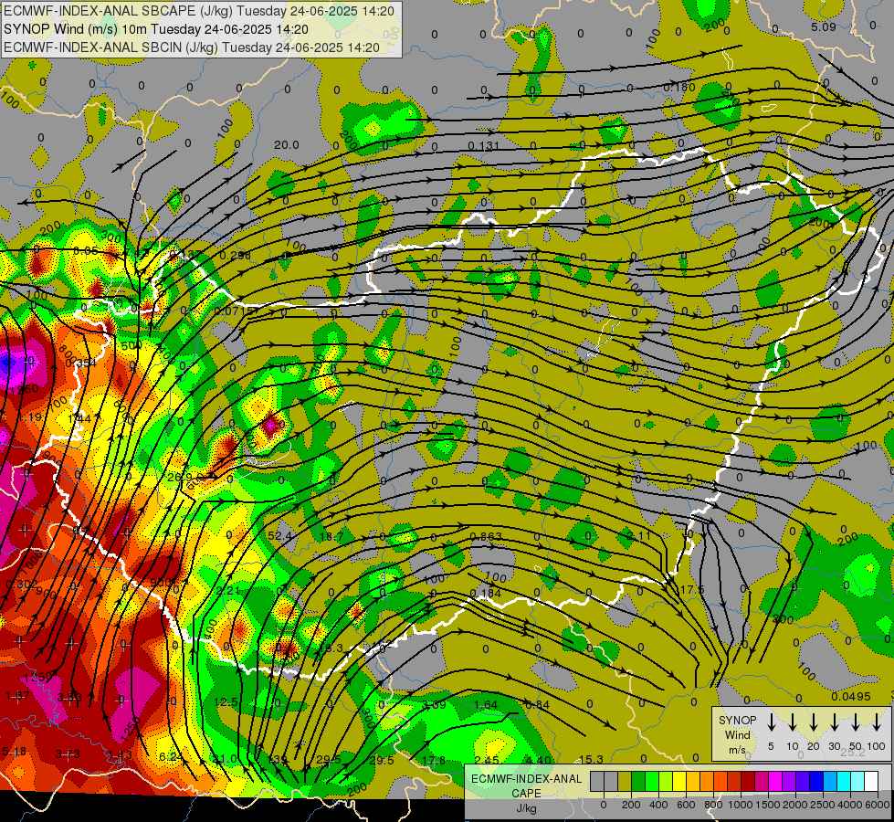The height and width of the screenshot is (822, 894).
Task: Click the map value 5.18
Action: click(15, 752)
